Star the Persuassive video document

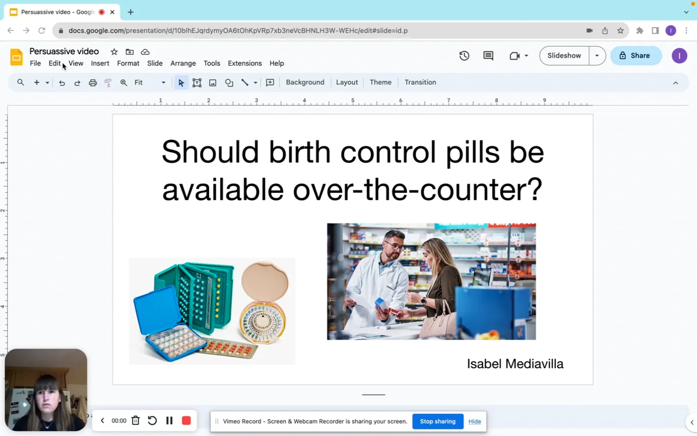tap(114, 52)
